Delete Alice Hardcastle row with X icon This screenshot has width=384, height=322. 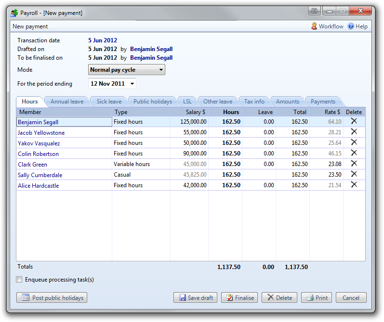point(354,185)
